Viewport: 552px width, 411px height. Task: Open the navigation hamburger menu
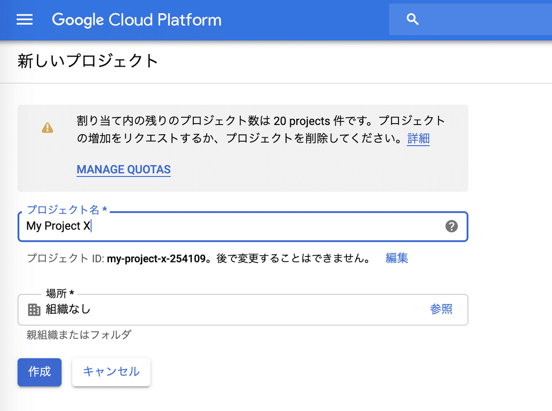click(x=24, y=20)
